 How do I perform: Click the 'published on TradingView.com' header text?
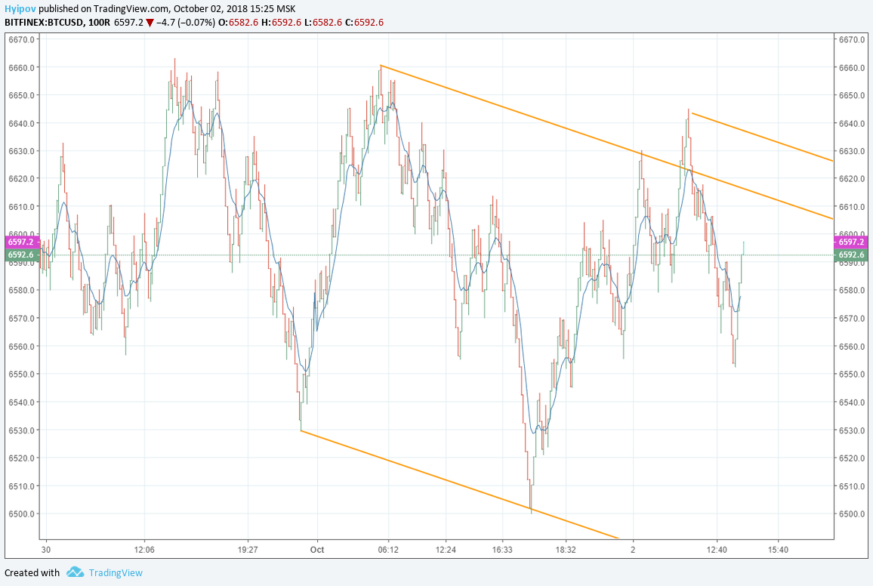103,9
